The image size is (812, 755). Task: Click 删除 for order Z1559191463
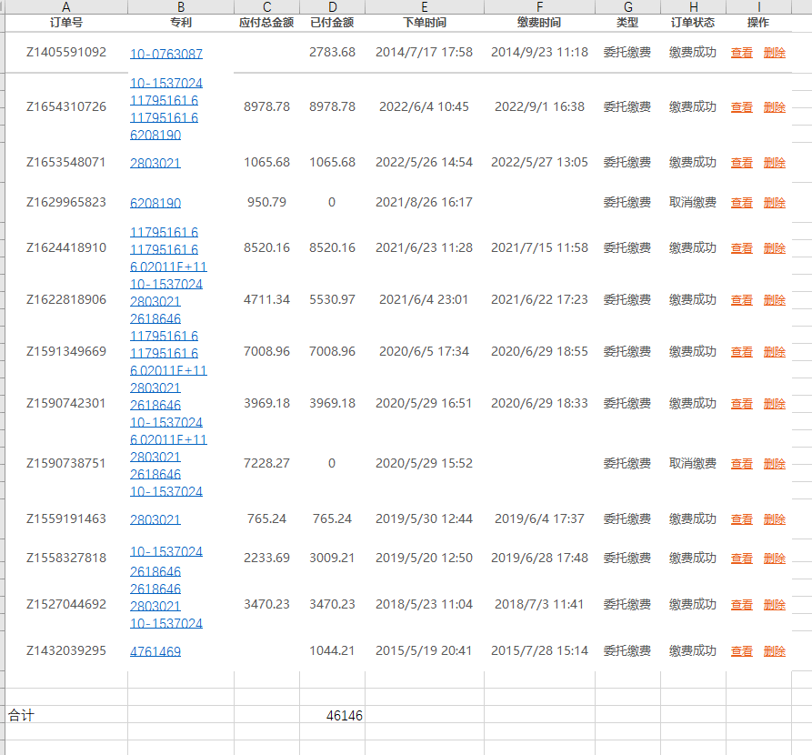coord(775,519)
